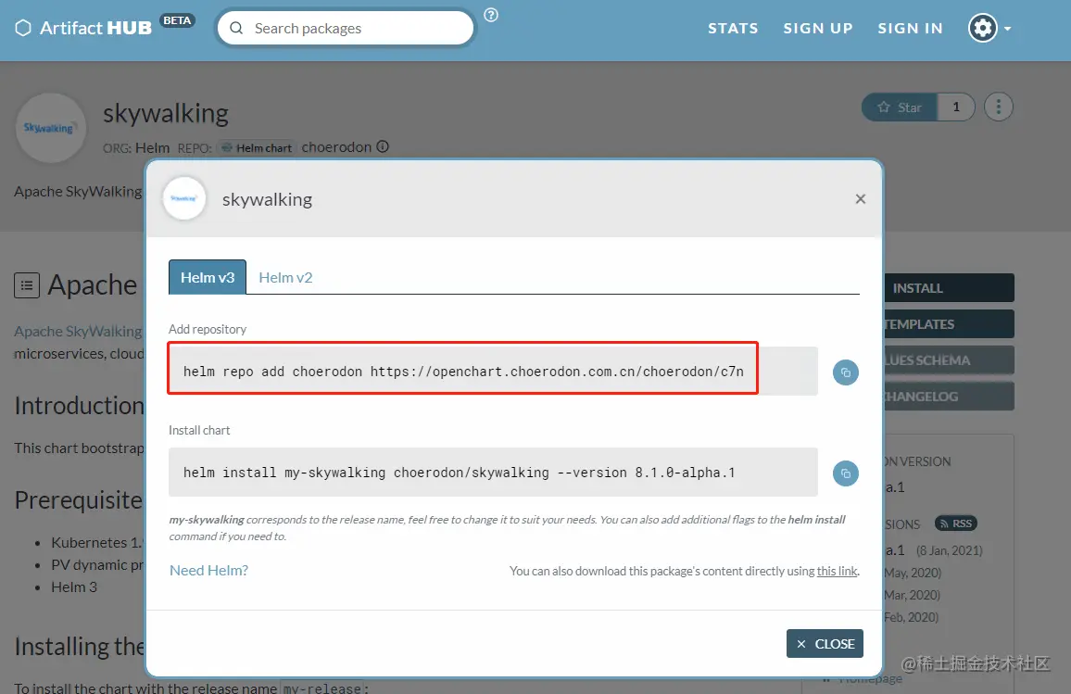Switch to the Helm v2 tab

(285, 277)
